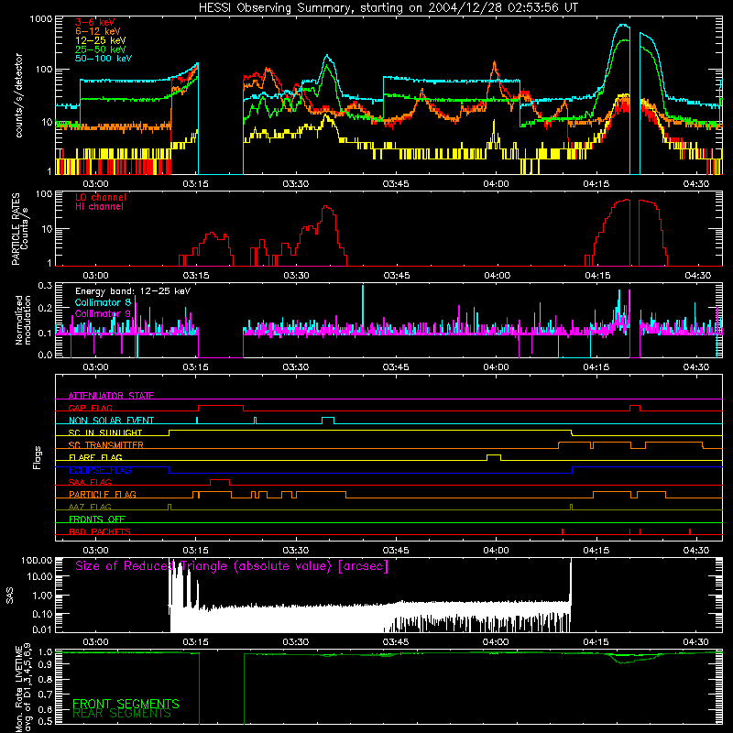Click the 1000 label on counts axis

(40, 19)
